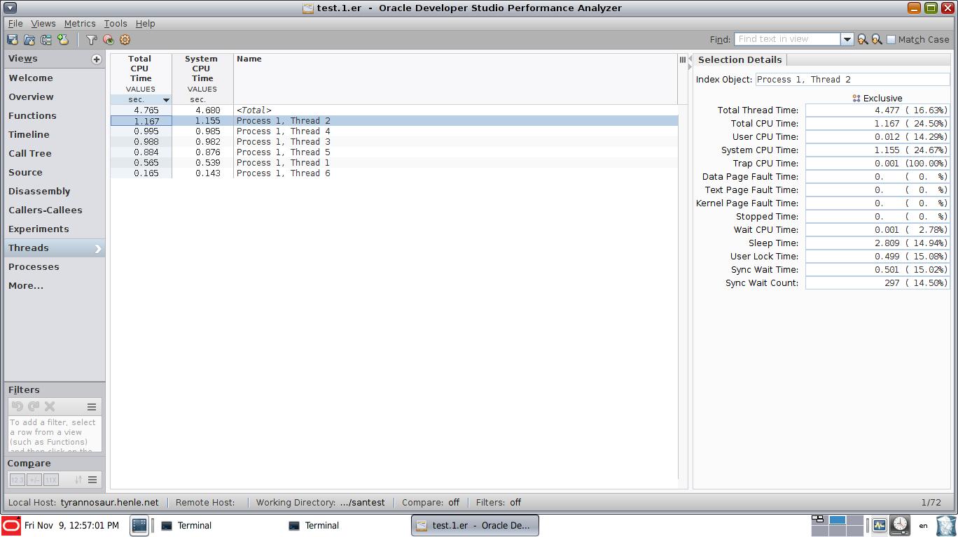Open the Tools menu
Image resolution: width=958 pixels, height=537 pixels.
[x=116, y=23]
